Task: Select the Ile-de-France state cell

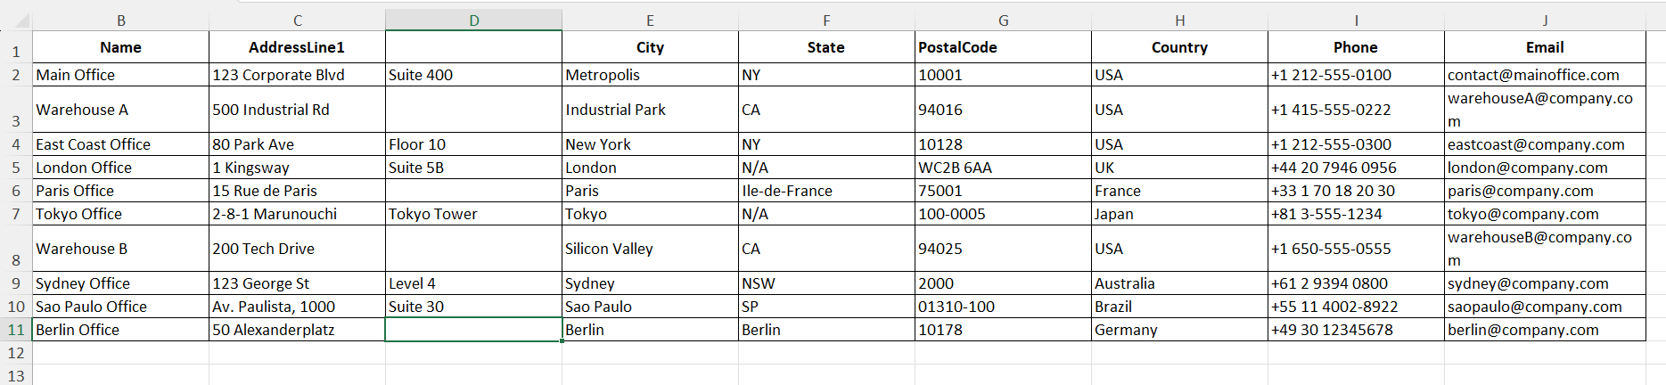Action: coord(826,191)
